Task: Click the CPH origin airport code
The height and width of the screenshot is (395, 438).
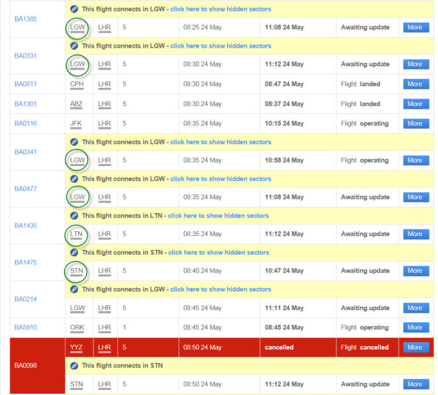Action: point(77,84)
